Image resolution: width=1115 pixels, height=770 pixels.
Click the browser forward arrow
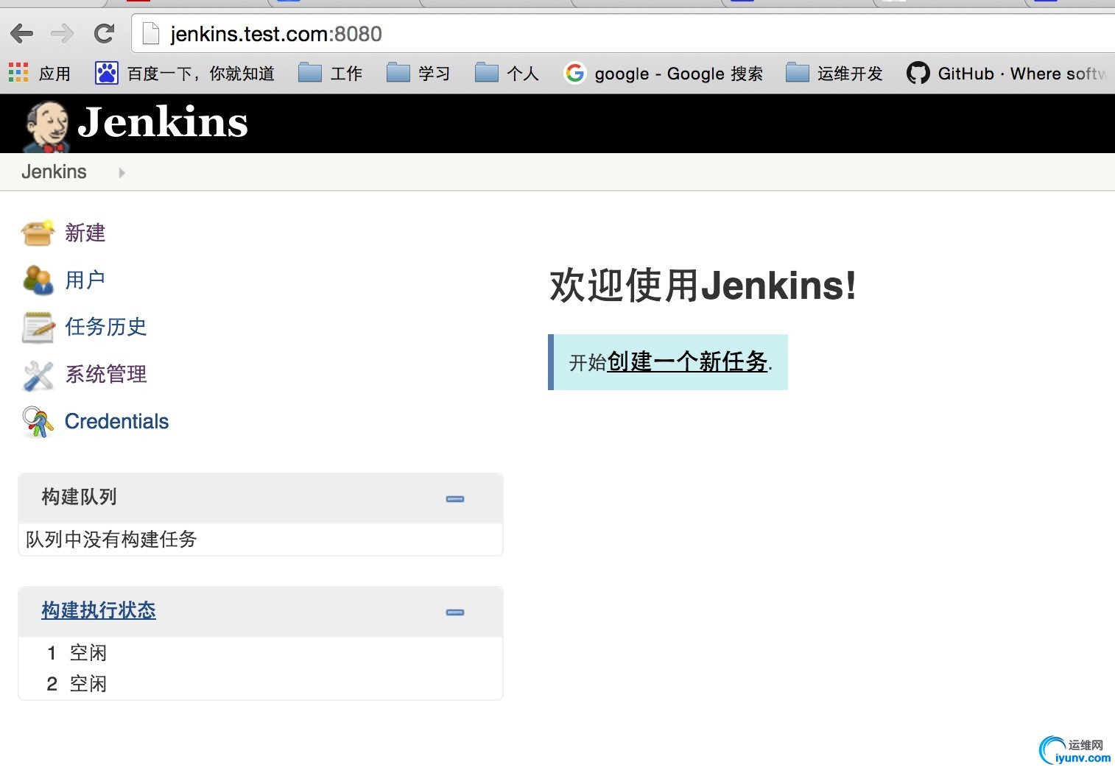coord(63,33)
